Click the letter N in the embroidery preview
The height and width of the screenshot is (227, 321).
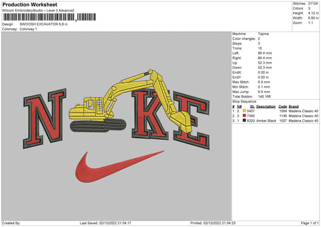(x=45, y=118)
